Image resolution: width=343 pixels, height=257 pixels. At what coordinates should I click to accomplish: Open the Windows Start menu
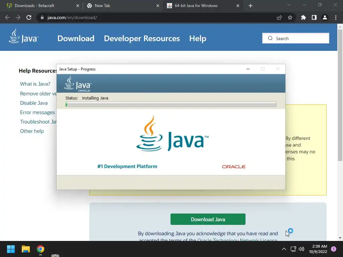[x=11, y=249]
